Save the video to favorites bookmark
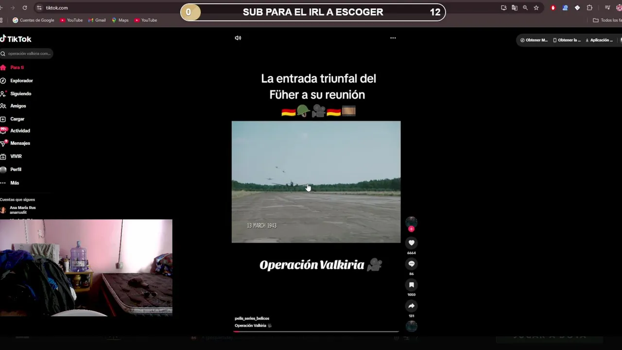The height and width of the screenshot is (350, 622). (x=412, y=285)
